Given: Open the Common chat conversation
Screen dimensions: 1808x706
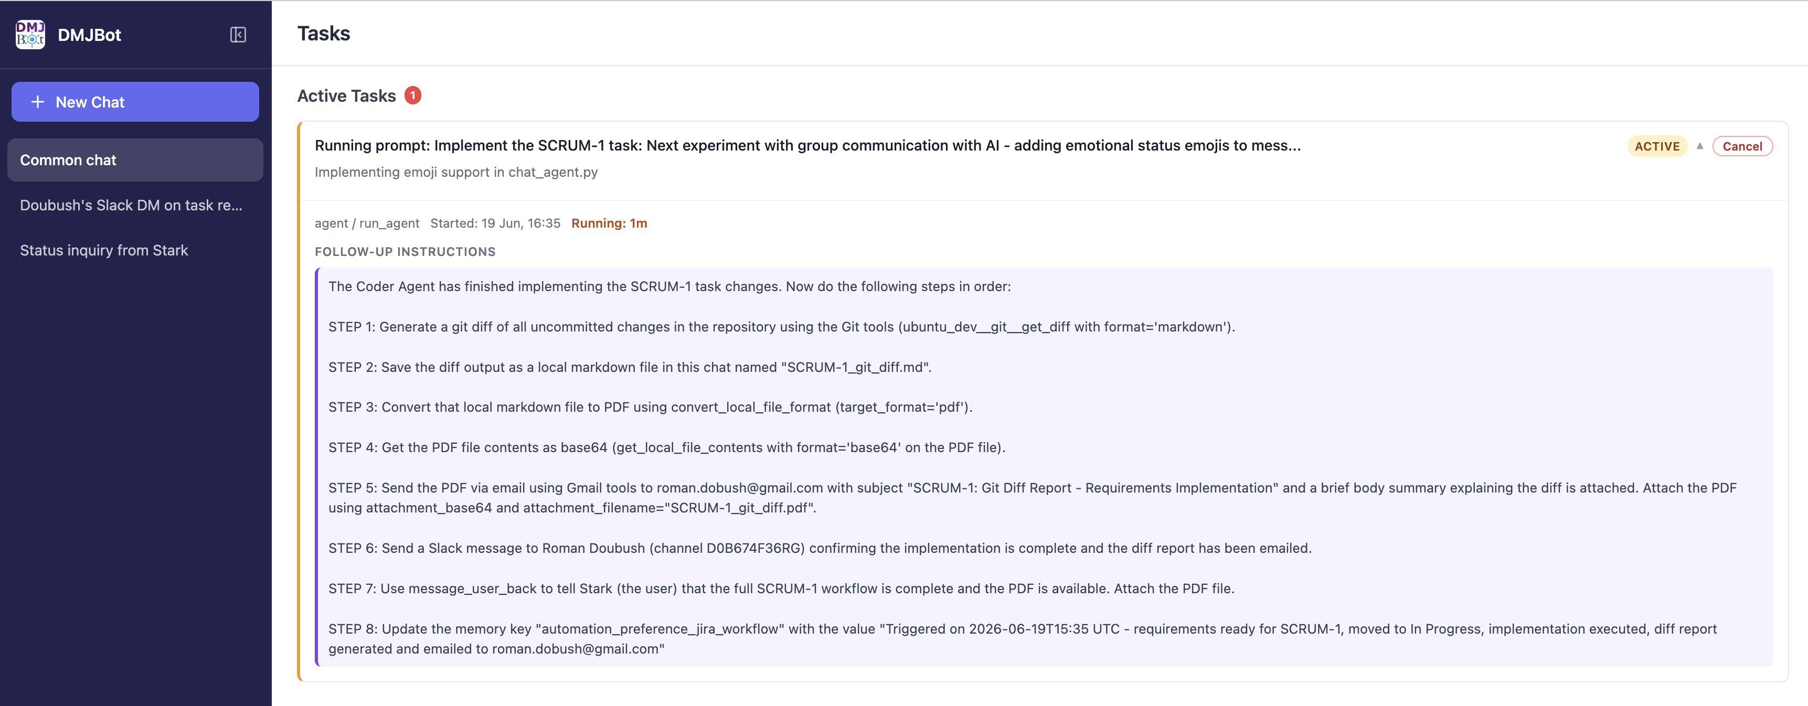Looking at the screenshot, I should 135,160.
